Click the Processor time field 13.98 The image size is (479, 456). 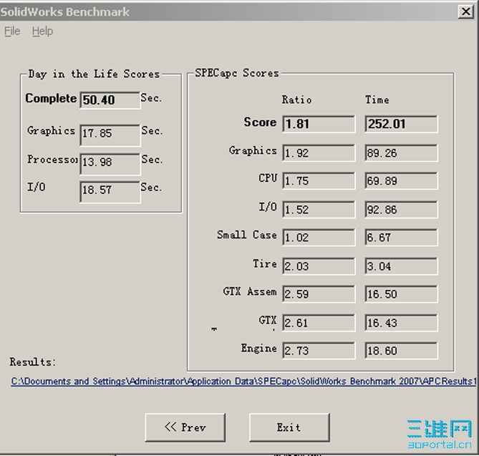110,164
